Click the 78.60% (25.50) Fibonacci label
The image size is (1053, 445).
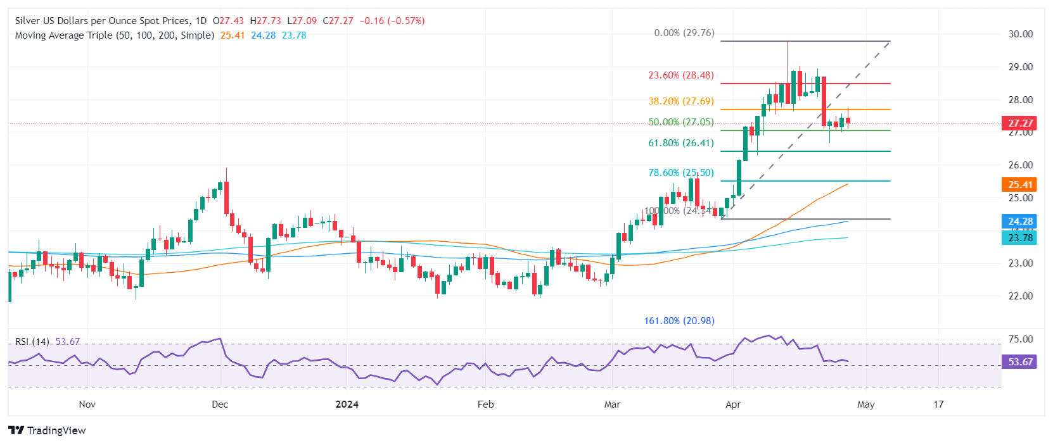(680, 173)
